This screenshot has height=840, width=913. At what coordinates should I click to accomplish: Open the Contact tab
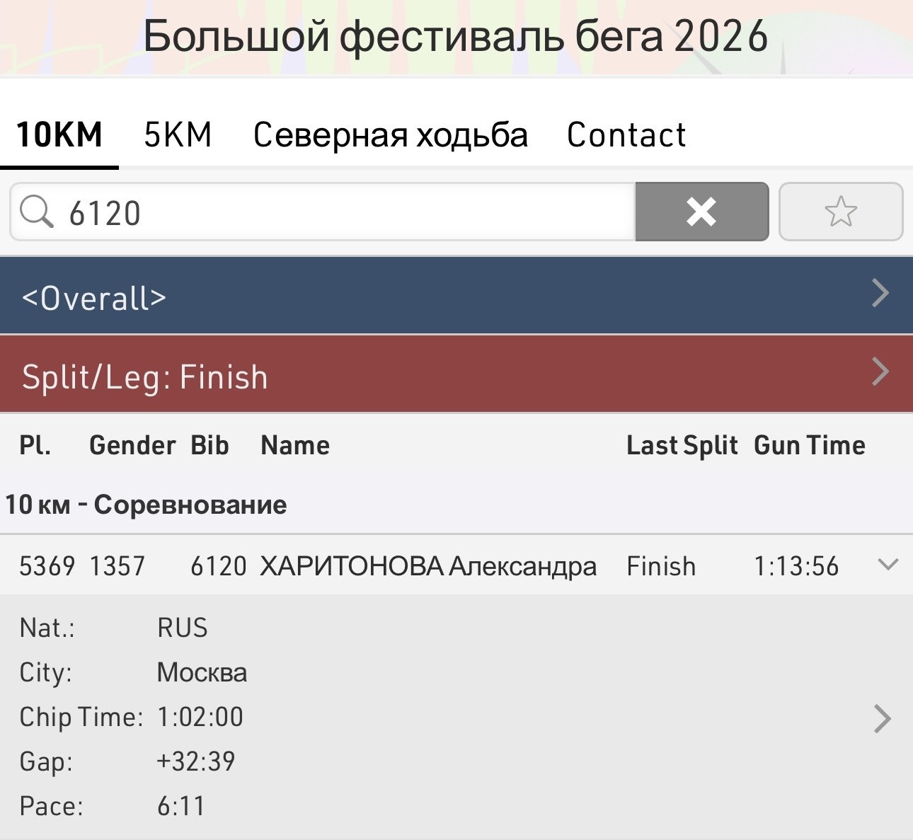(x=626, y=134)
